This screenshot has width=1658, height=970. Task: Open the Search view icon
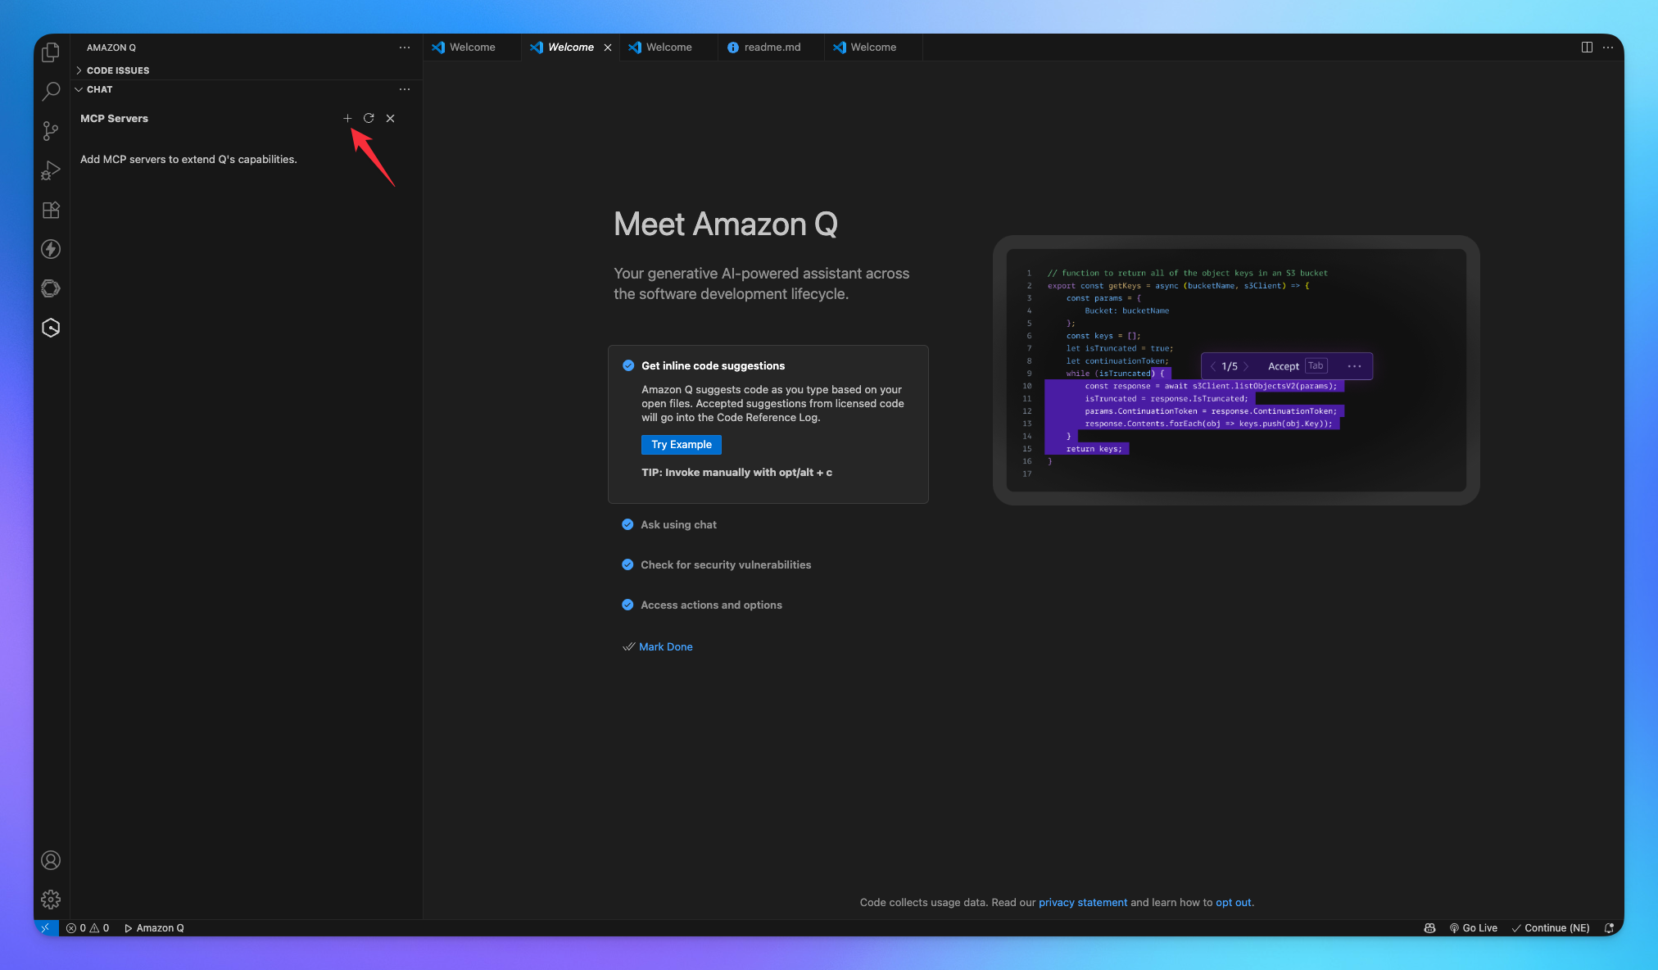51,91
